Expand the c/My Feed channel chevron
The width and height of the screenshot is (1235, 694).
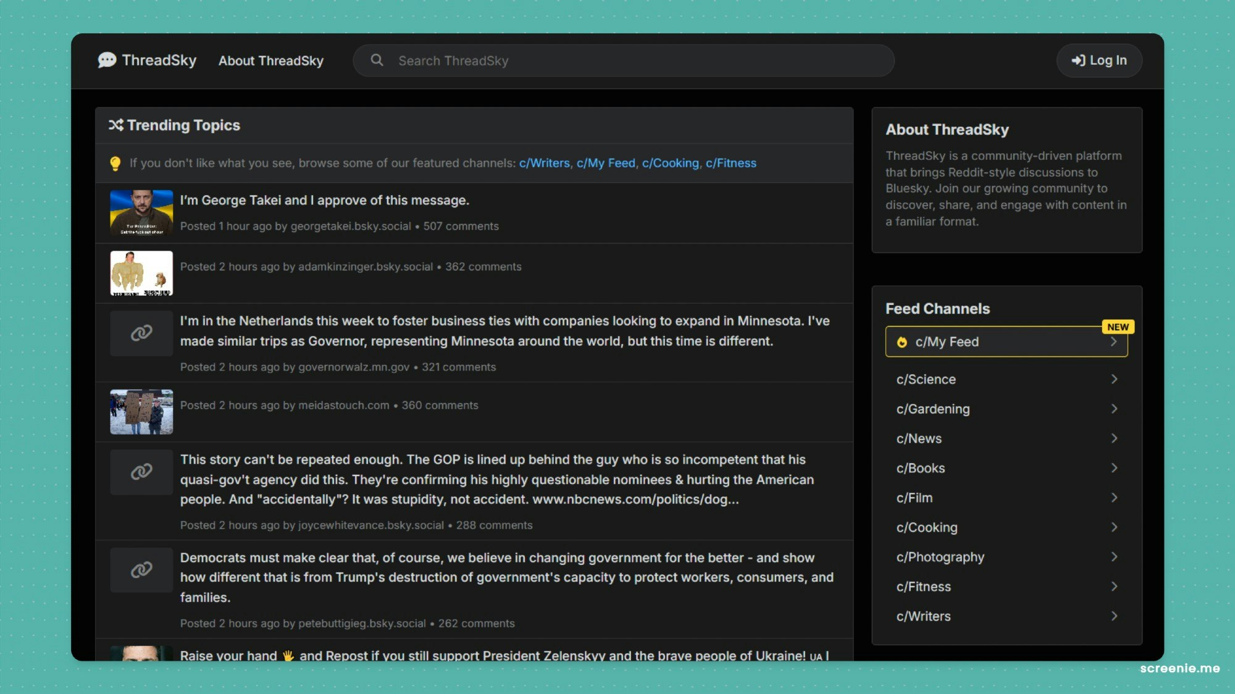[x=1113, y=342]
